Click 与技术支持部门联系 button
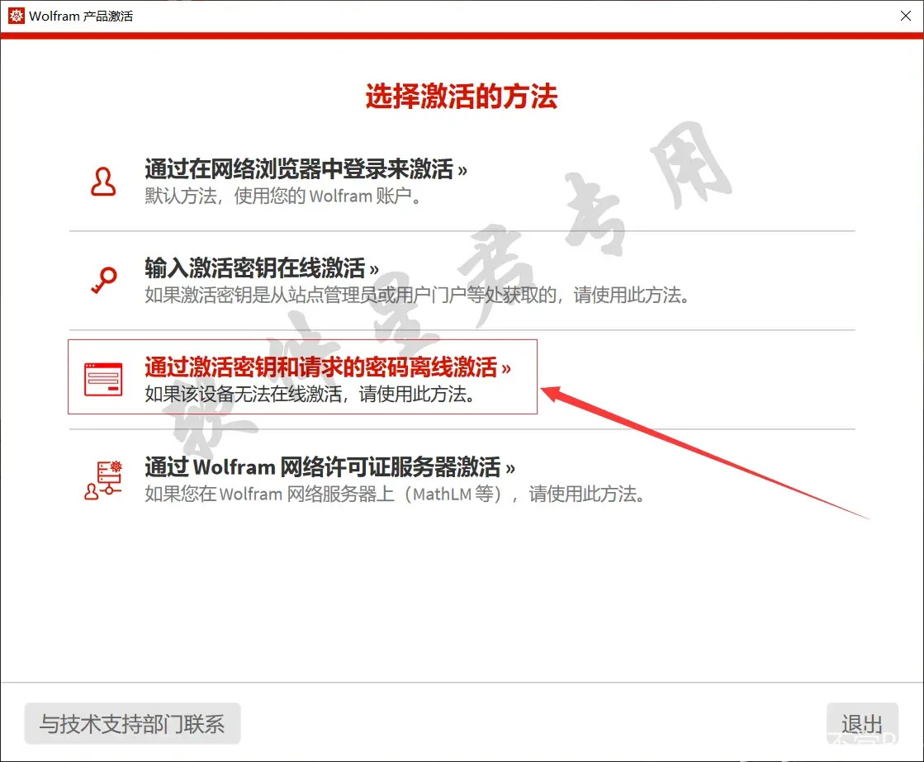The height and width of the screenshot is (762, 924). pyautogui.click(x=132, y=724)
